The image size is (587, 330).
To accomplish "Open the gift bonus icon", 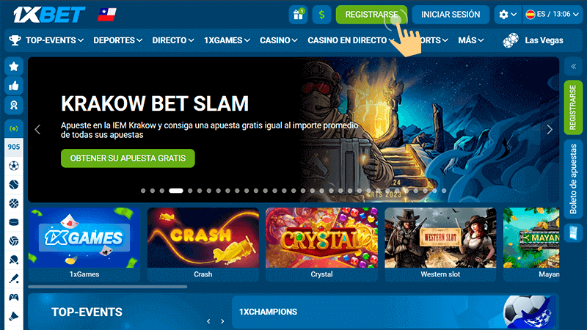I will (298, 15).
